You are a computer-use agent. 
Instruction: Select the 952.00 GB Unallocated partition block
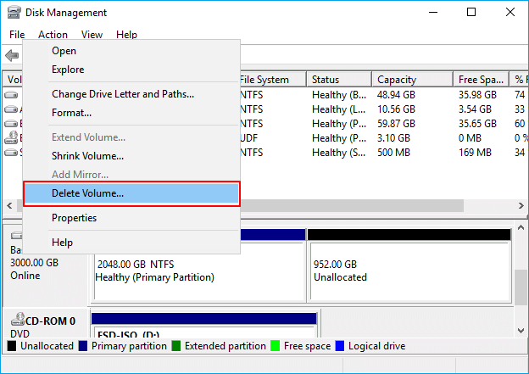click(409, 270)
